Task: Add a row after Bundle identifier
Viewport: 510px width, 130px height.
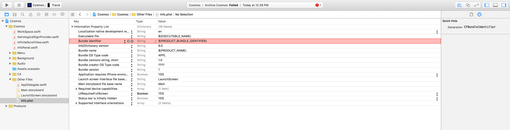Action: pyautogui.click(x=128, y=41)
